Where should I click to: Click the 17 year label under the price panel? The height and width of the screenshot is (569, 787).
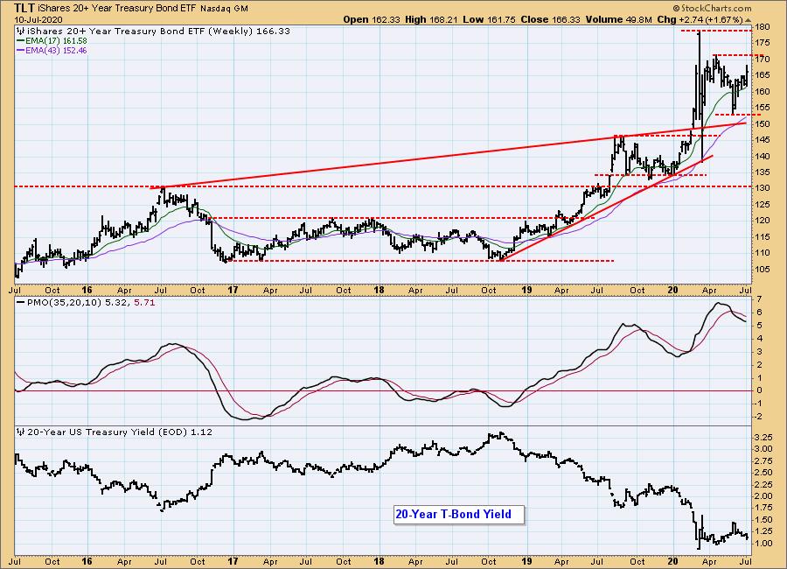[x=233, y=290]
